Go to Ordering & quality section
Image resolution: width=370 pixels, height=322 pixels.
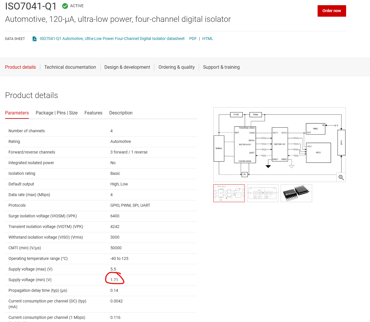(177, 67)
